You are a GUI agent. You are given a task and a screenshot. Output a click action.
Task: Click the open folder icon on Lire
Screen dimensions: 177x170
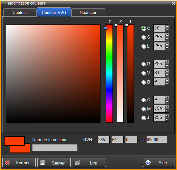click(78, 163)
